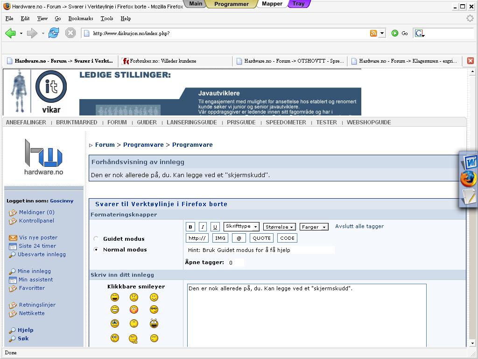Open the Back button history dropdown arrow
Screen dimensions: 478x359
(21, 33)
